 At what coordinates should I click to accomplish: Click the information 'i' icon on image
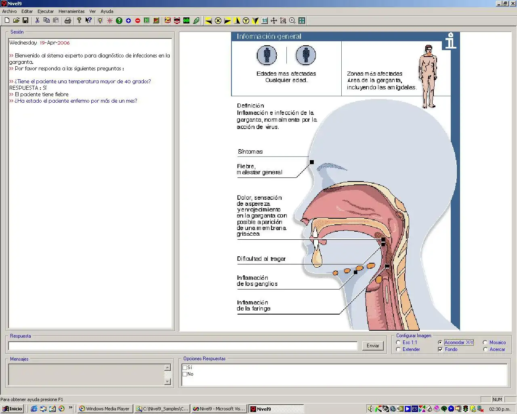click(x=450, y=41)
